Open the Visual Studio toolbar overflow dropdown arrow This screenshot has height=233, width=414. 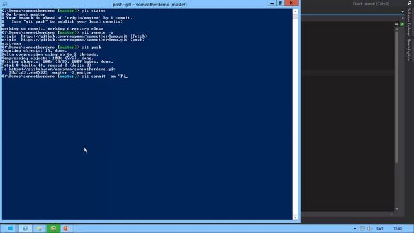(x=402, y=12)
